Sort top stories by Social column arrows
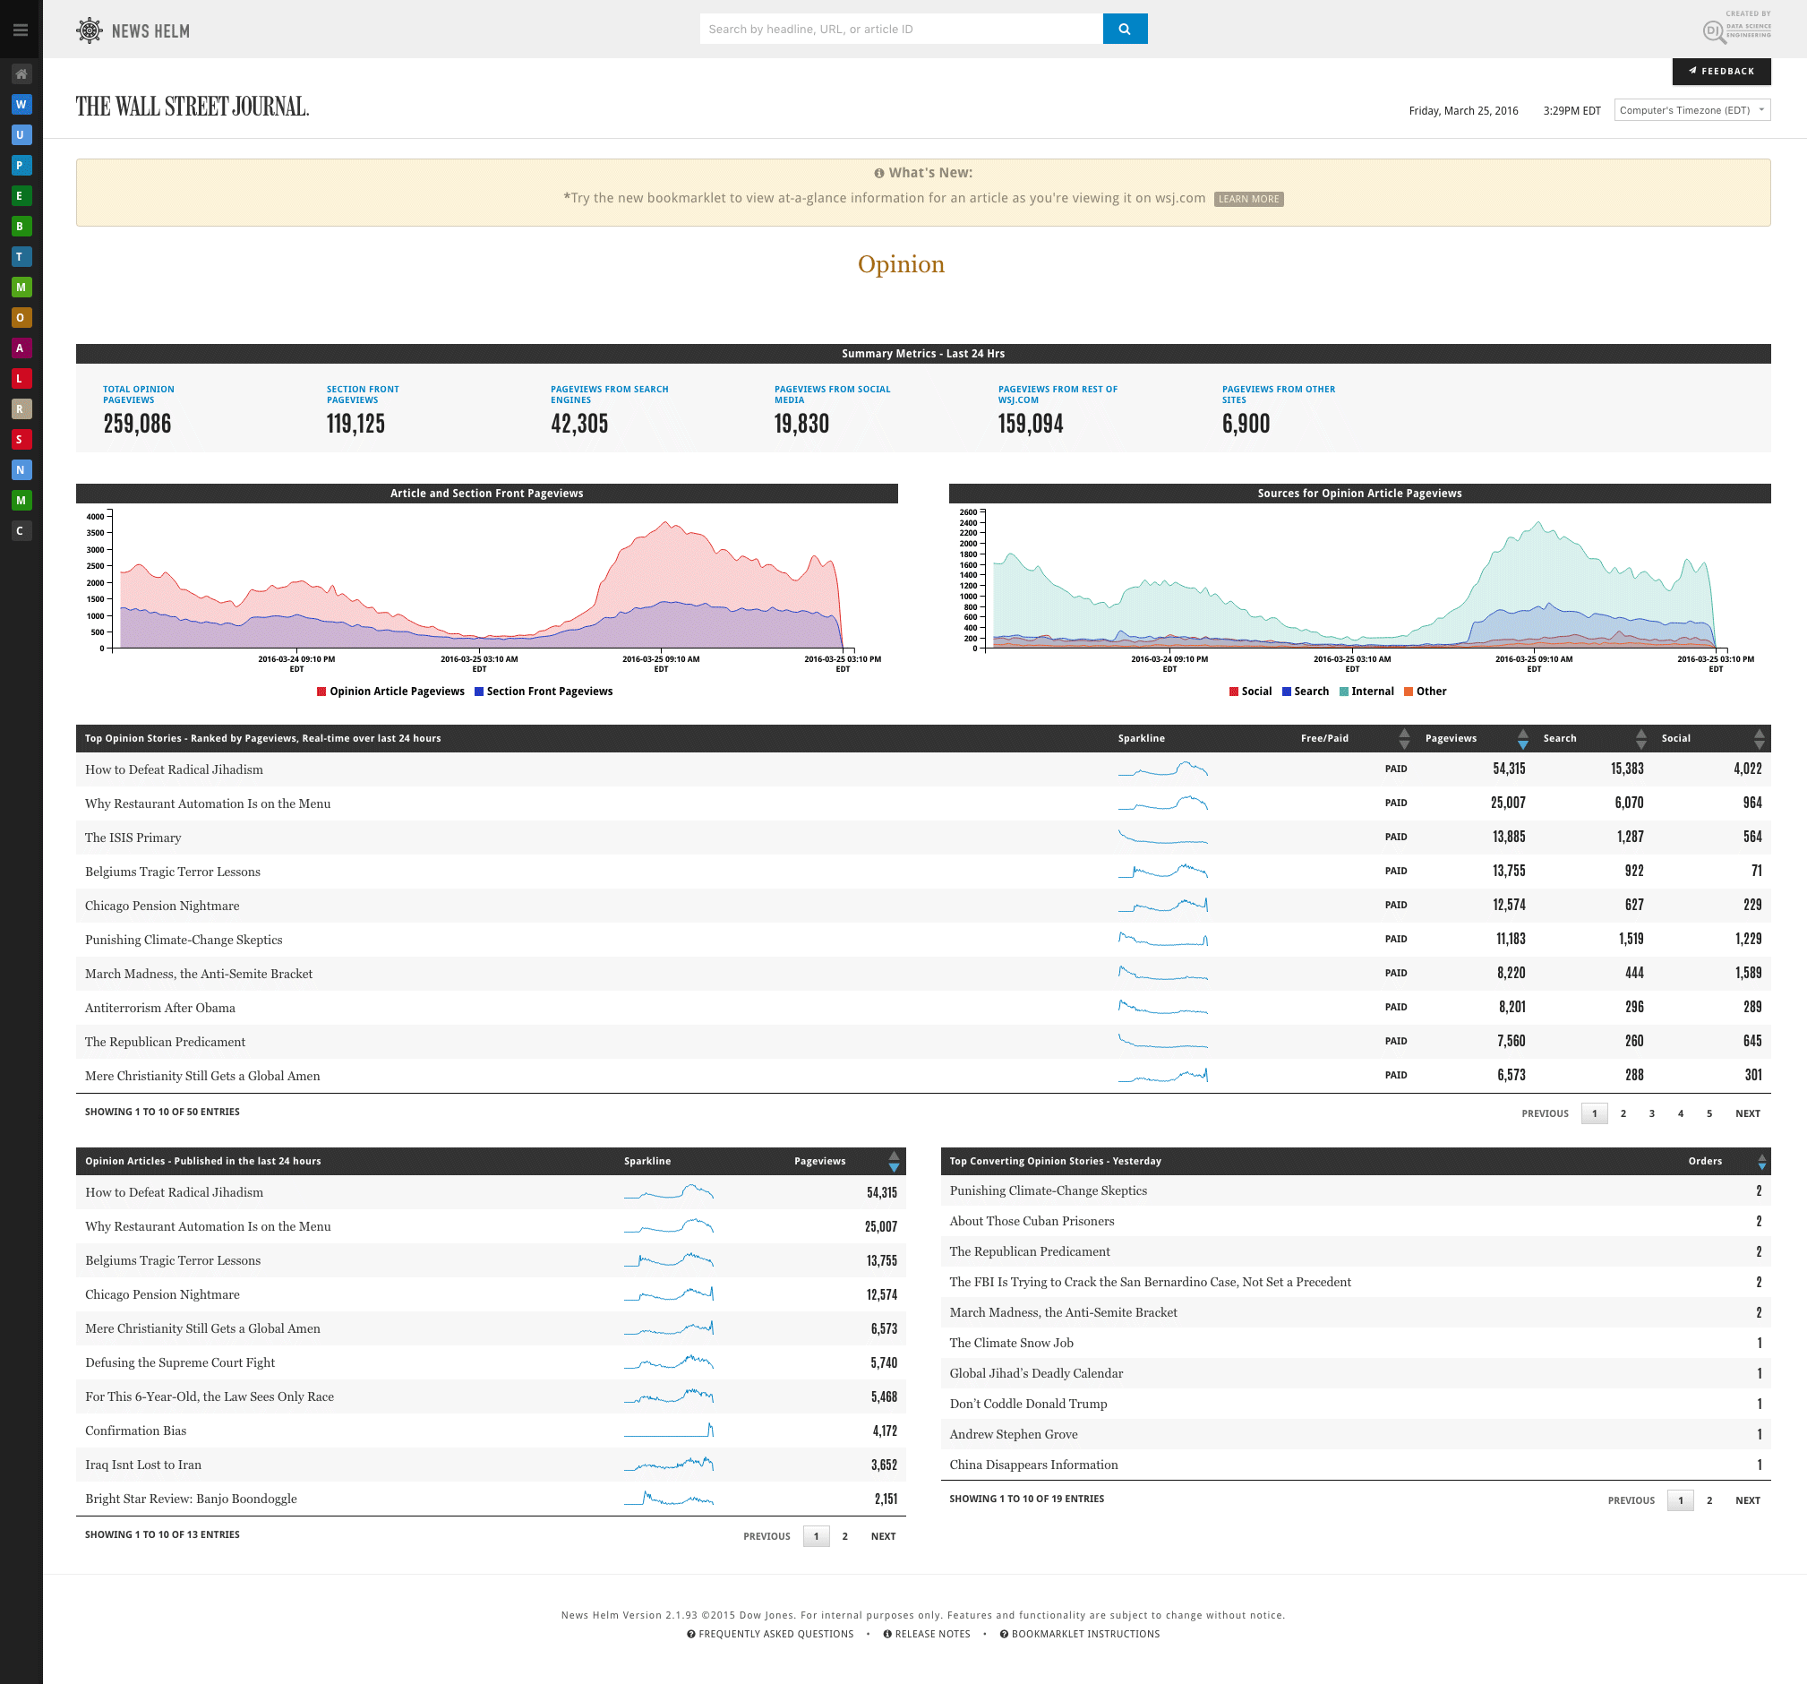 coord(1759,738)
